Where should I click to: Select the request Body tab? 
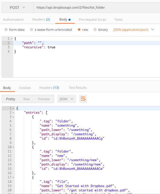click(x=65, y=20)
